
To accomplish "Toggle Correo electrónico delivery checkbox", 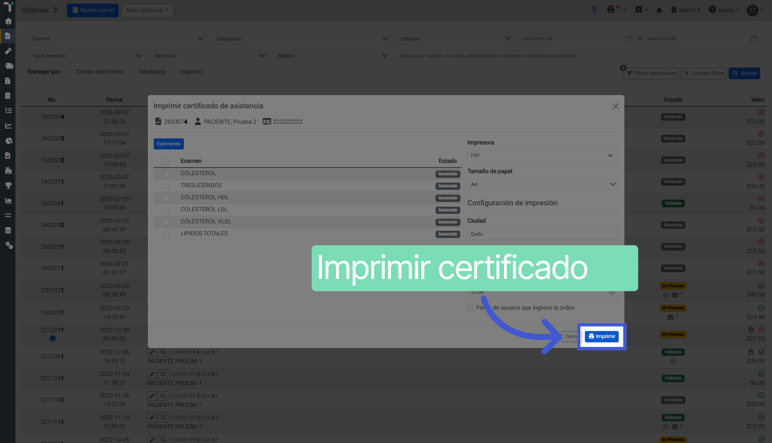I will [x=70, y=72].
